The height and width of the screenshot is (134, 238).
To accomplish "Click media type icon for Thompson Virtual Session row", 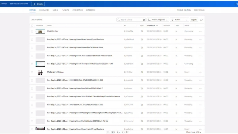I will click(142, 64).
